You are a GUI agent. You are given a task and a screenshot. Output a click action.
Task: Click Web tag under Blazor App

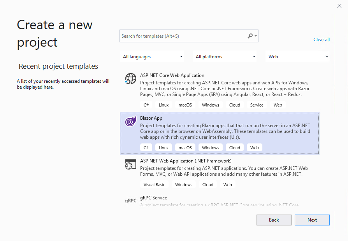(x=254, y=148)
